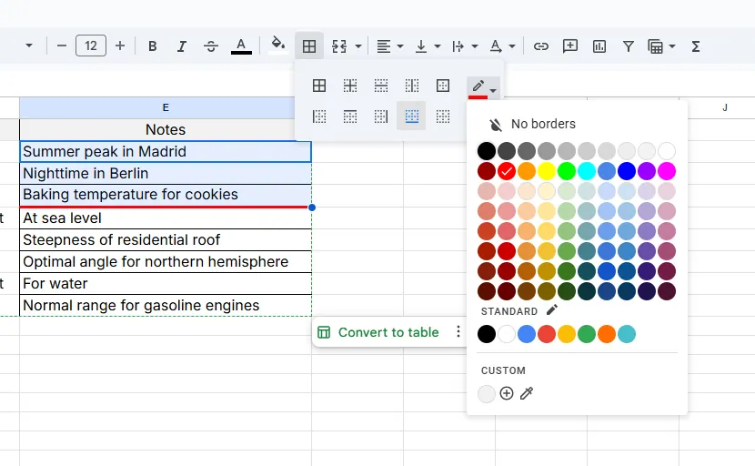The image size is (755, 466).
Task: Open the border color dropdown
Action: click(483, 87)
